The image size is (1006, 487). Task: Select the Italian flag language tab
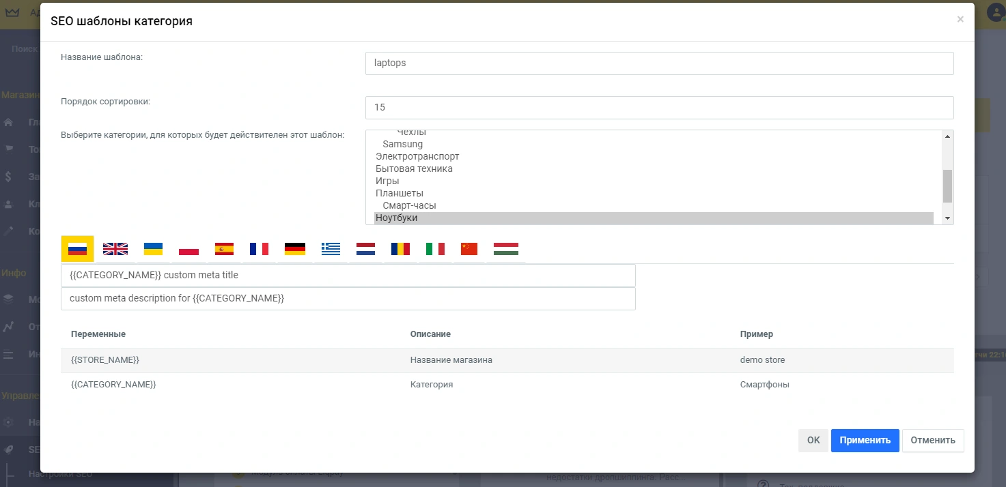tap(435, 249)
